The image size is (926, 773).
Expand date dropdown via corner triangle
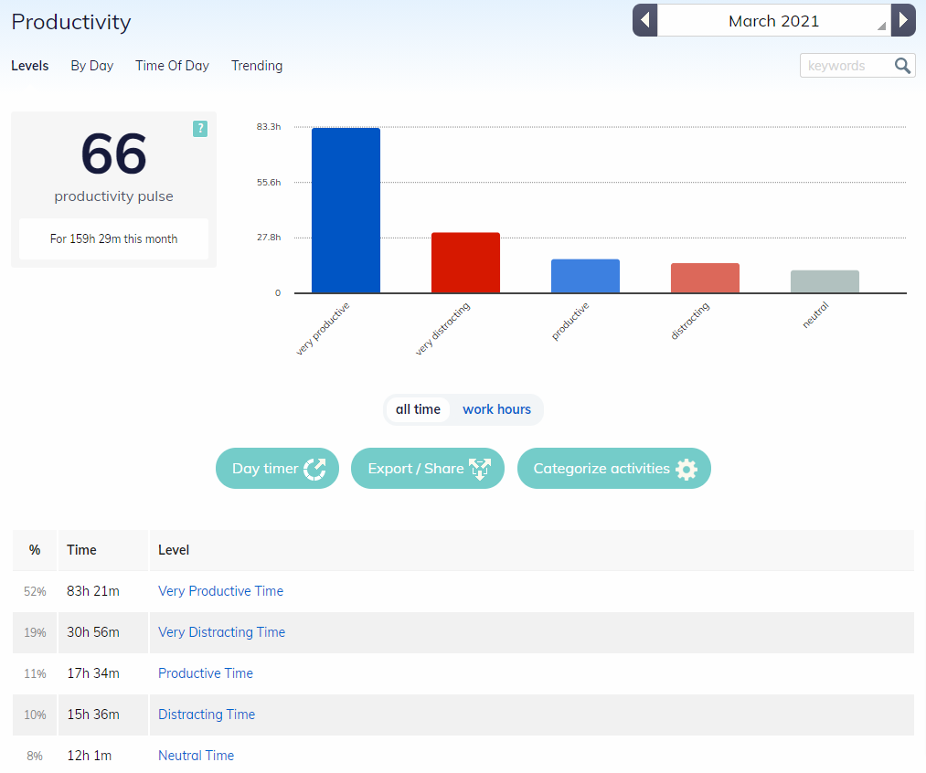point(881,26)
